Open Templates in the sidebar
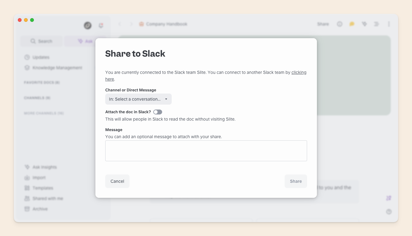 pos(39,188)
